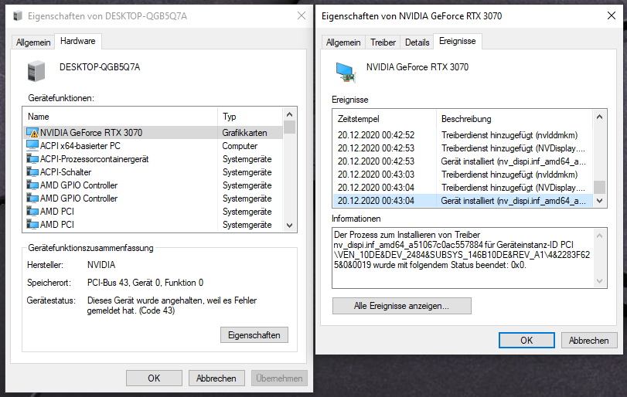Open the Allgemein tab in NVIDIA properties
This screenshot has height=397, width=627.
tap(343, 42)
